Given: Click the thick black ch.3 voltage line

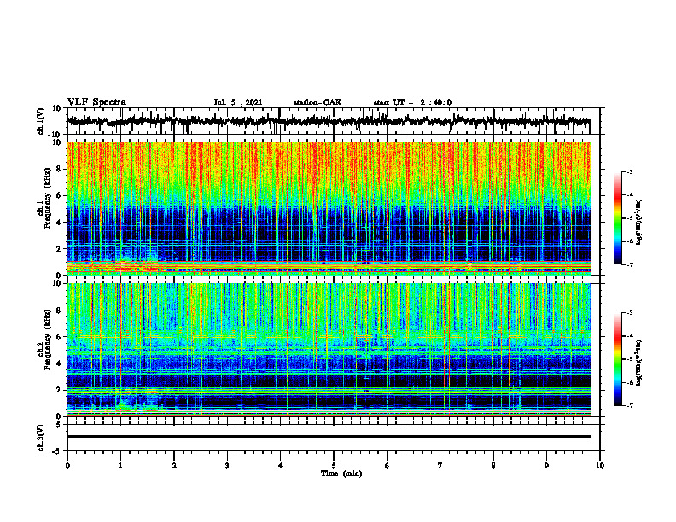Looking at the screenshot, I should click(x=329, y=437).
